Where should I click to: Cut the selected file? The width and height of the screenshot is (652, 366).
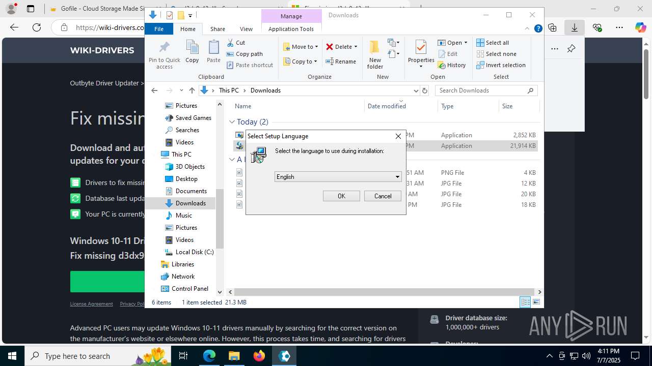pyautogui.click(x=236, y=43)
